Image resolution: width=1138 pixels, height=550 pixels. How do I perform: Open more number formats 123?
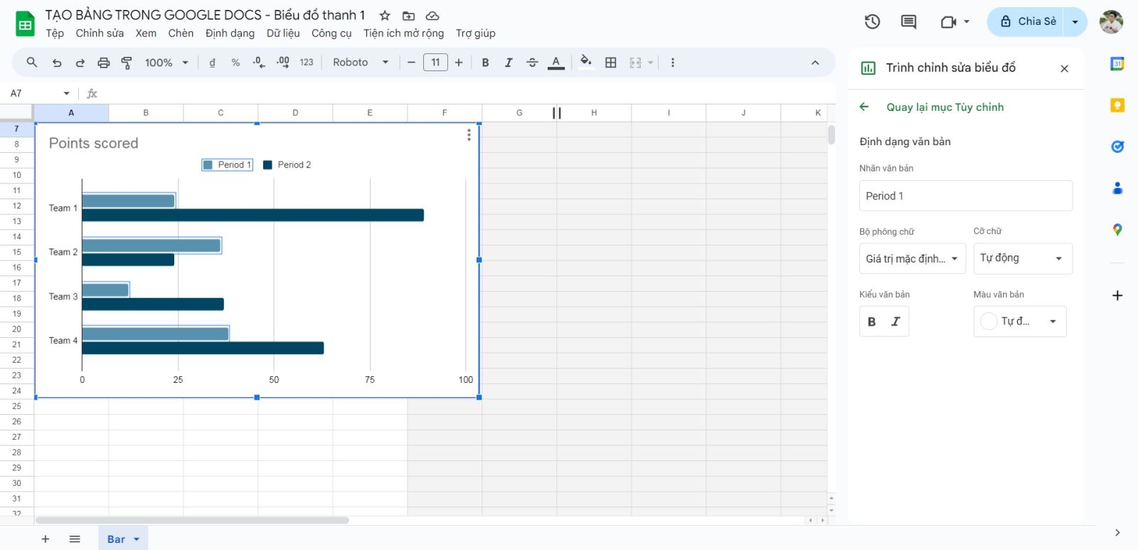(x=307, y=63)
